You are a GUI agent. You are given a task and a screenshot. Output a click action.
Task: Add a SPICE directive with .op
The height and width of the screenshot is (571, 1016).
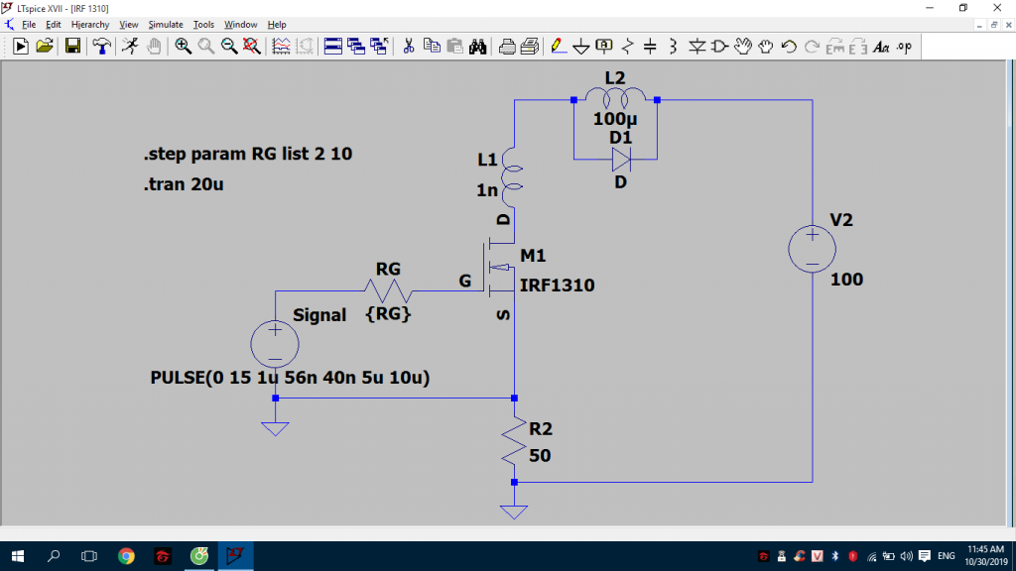coord(904,46)
